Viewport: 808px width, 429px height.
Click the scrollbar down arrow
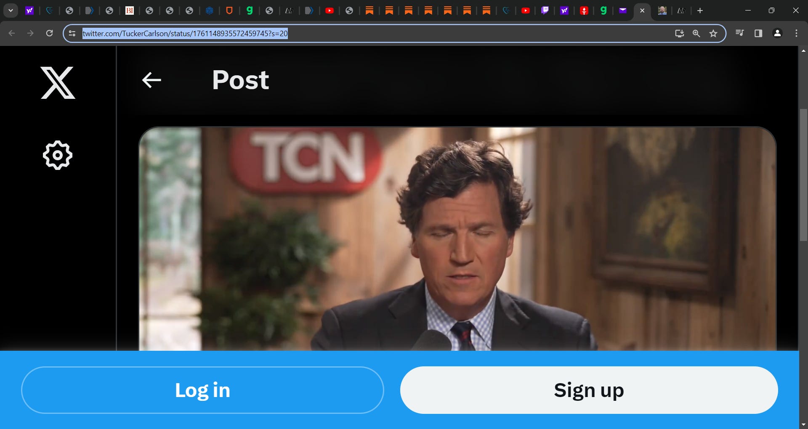pyautogui.click(x=803, y=424)
